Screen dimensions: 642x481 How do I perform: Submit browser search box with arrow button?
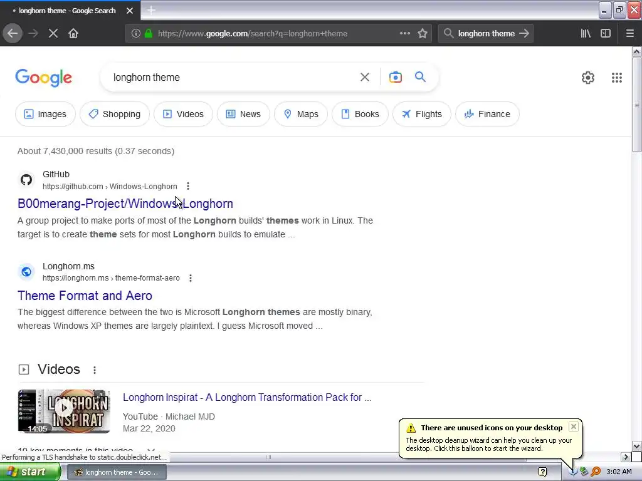coord(524,34)
